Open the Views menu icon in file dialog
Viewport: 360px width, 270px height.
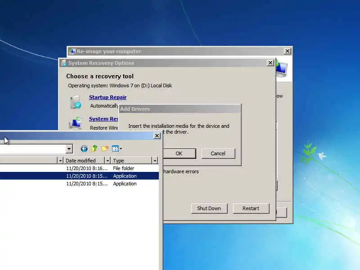(117, 148)
